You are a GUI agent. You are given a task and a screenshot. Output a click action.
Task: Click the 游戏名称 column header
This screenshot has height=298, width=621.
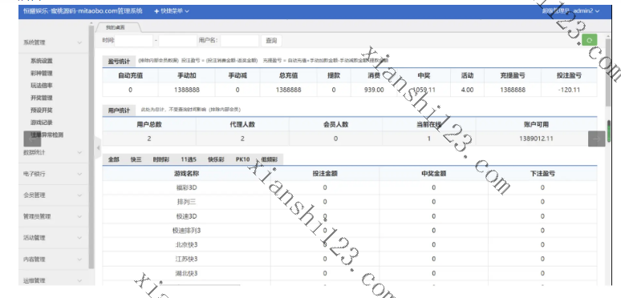point(186,174)
